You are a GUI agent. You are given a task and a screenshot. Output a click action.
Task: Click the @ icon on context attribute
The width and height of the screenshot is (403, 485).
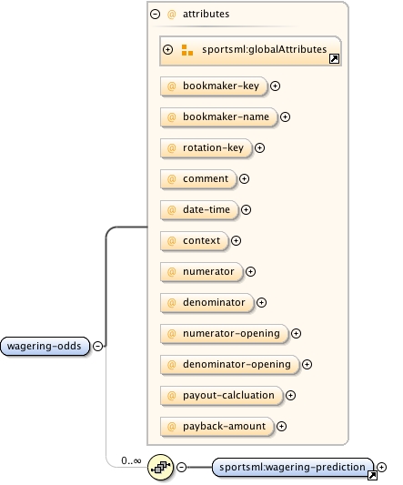click(x=171, y=240)
